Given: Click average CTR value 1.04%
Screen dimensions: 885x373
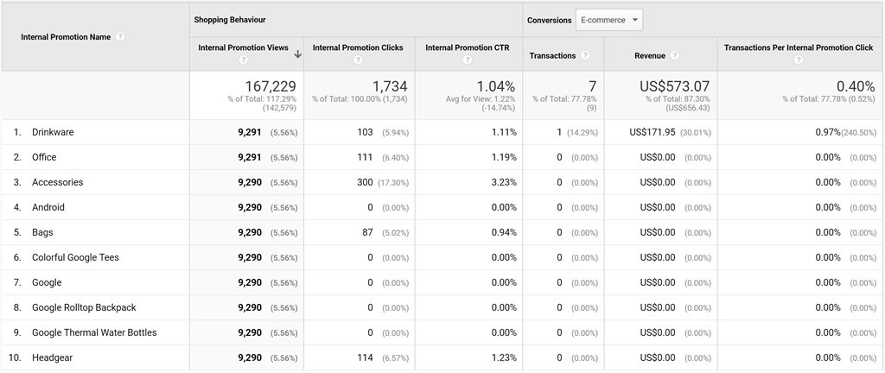Looking at the screenshot, I should [496, 86].
